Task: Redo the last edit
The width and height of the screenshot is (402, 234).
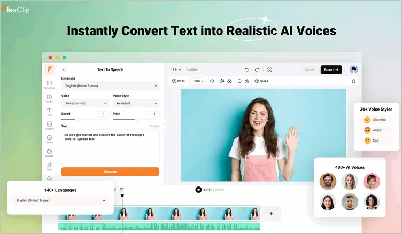Action: click(257, 69)
